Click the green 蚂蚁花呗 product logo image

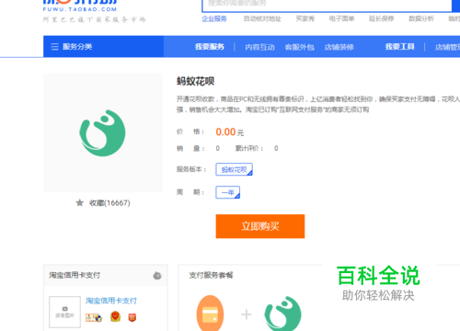click(x=102, y=132)
